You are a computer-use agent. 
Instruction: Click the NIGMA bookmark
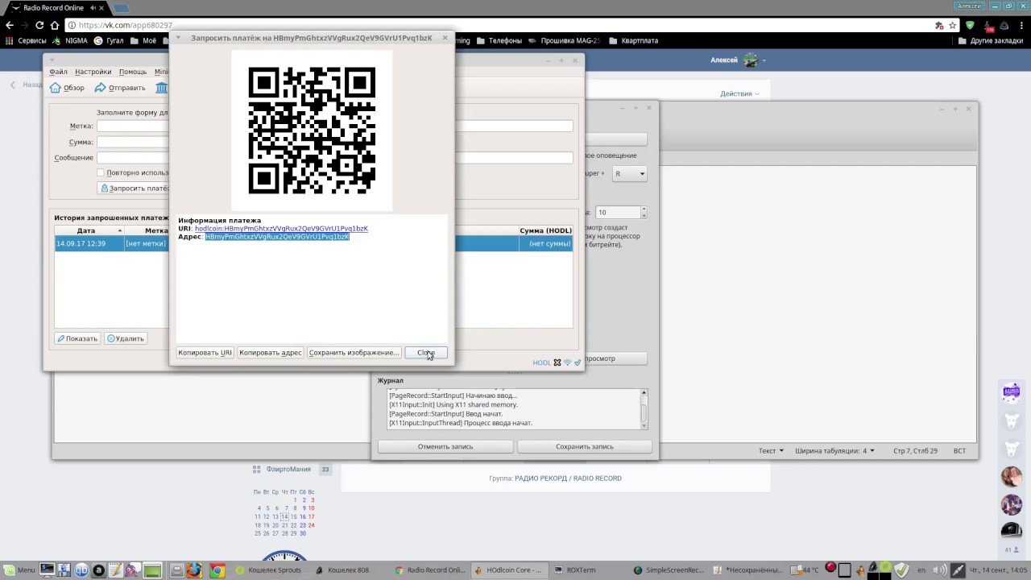[70, 40]
